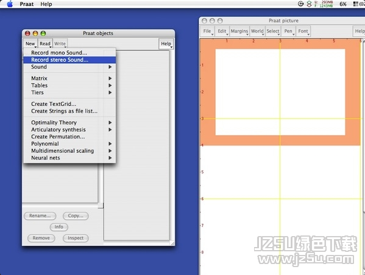This screenshot has height=275, width=365.
Task: Open the New menu in Praat objects
Action: [x=30, y=43]
